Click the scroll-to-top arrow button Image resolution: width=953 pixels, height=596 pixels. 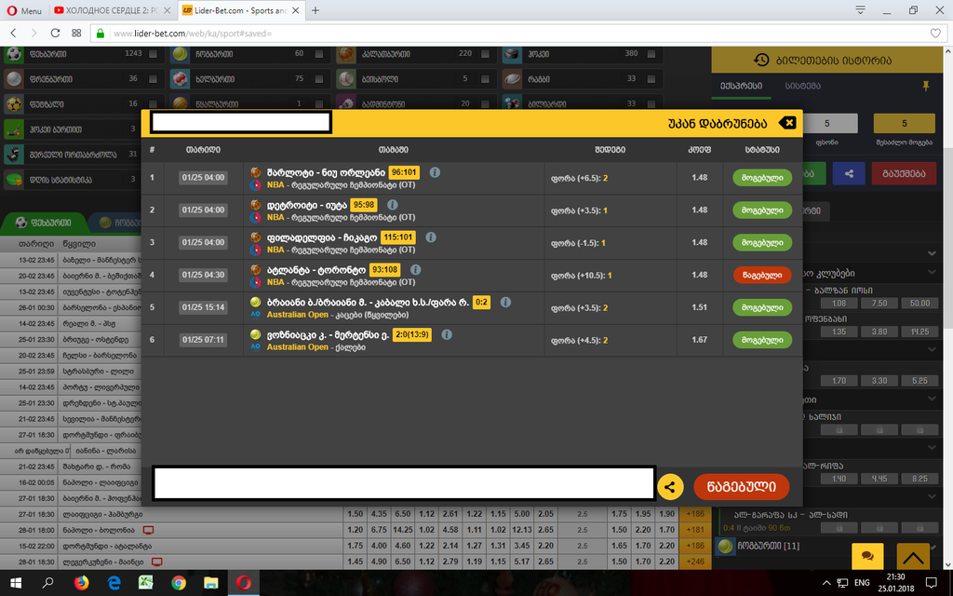(x=913, y=557)
